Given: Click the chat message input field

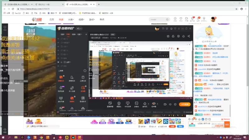Looking at the screenshot, I should [x=210, y=125].
